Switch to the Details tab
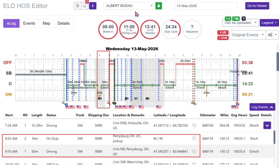The height and width of the screenshot is (168, 279). pyautogui.click(x=64, y=23)
